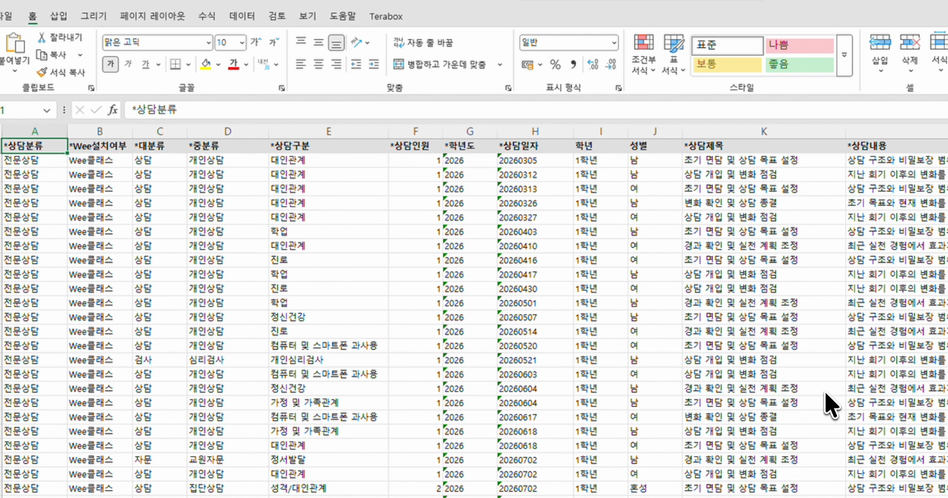This screenshot has width=948, height=498.
Task: Increase font size with the larger 가 button
Action: [256, 43]
